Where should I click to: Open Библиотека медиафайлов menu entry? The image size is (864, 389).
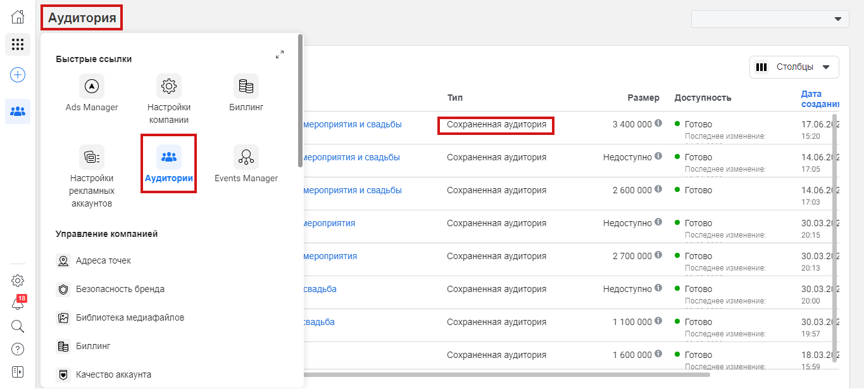(130, 317)
